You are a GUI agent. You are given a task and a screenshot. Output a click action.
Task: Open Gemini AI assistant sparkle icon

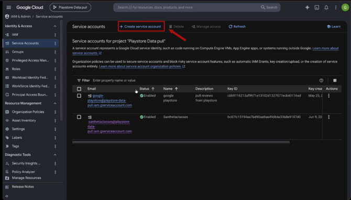point(307,7)
